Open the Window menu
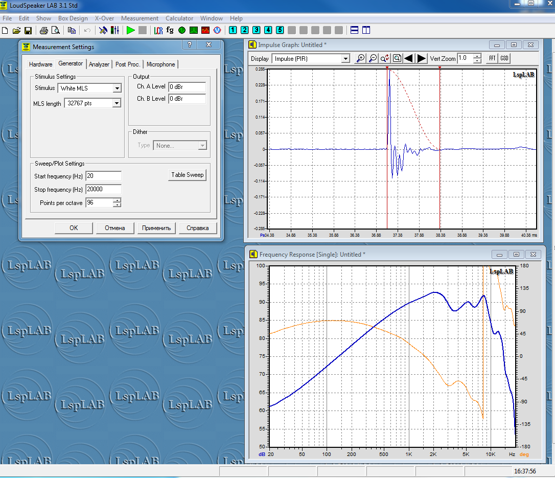 pyautogui.click(x=212, y=18)
